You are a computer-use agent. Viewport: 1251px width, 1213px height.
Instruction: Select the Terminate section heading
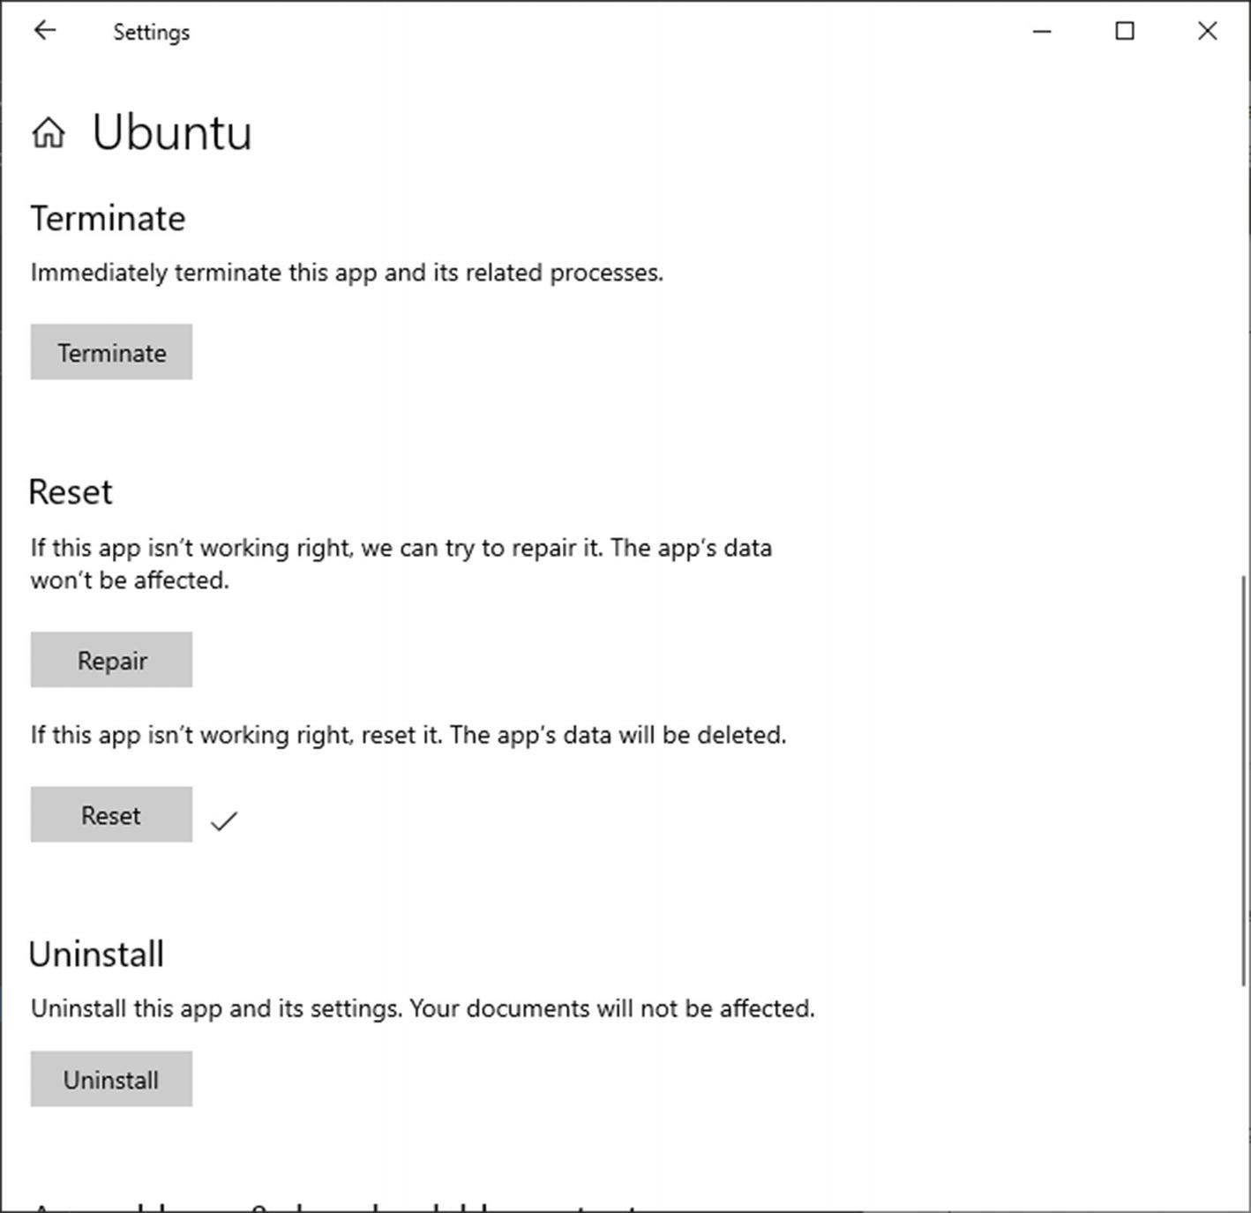click(x=109, y=219)
